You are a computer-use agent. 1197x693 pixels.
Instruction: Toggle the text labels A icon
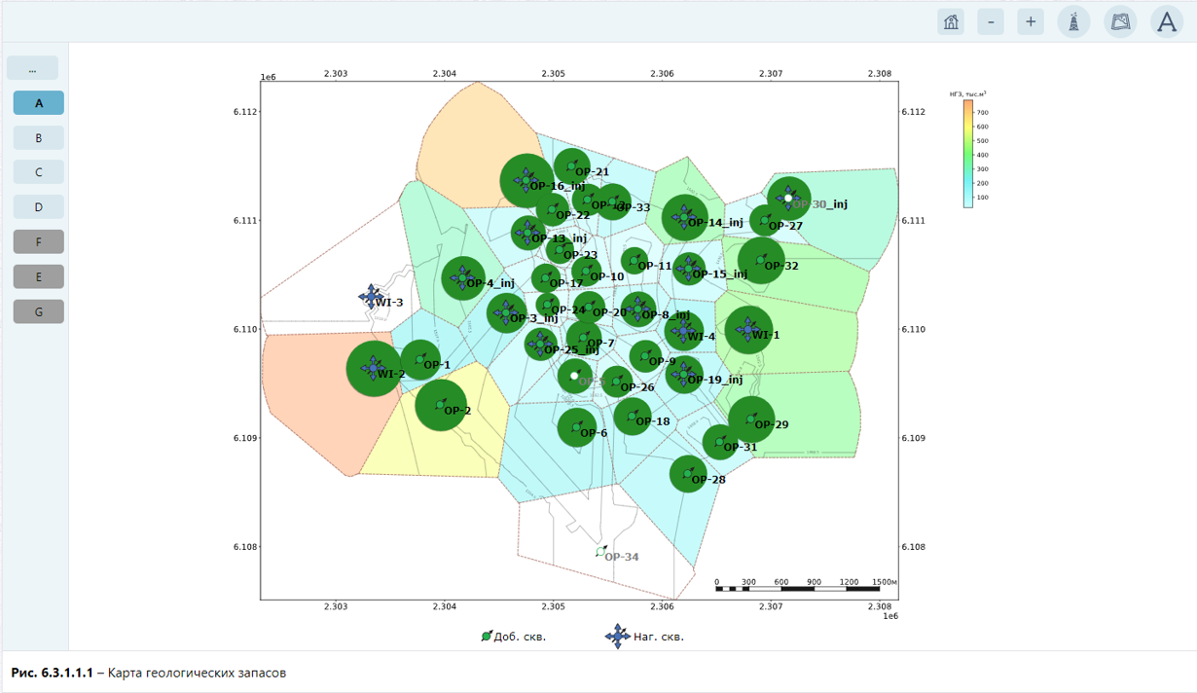[1167, 21]
